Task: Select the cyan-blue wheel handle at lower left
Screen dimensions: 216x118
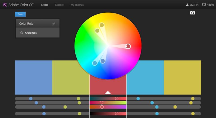Action: [x=95, y=63]
